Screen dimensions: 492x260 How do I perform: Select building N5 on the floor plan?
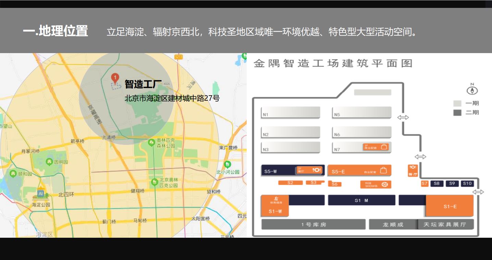coord(361,112)
